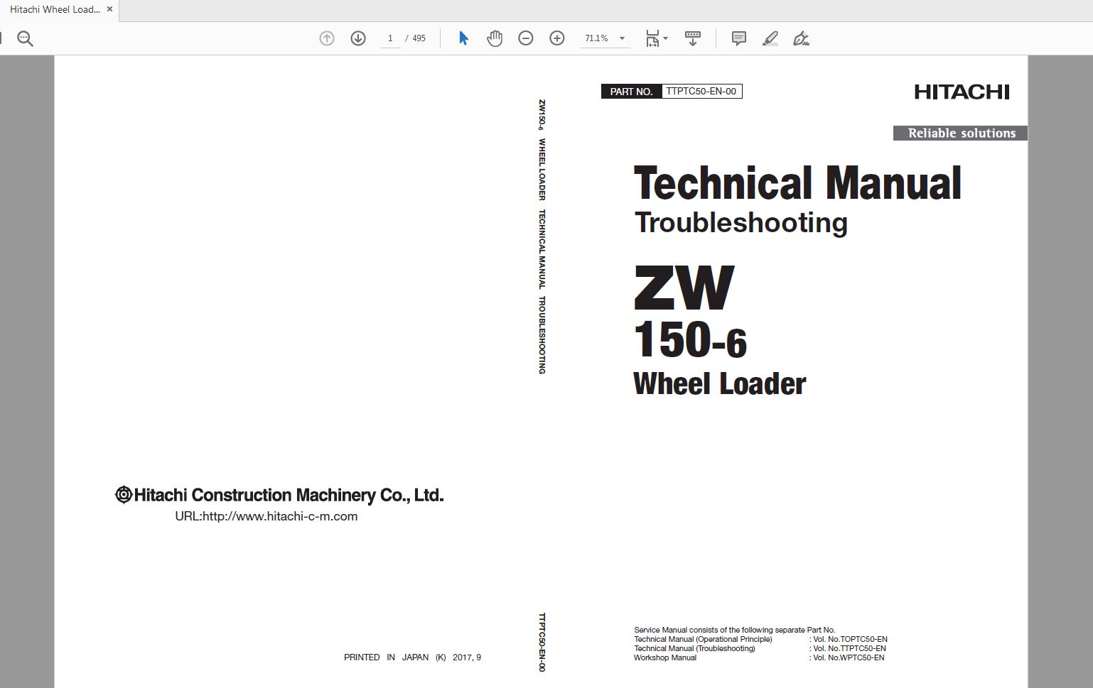Image resolution: width=1093 pixels, height=688 pixels.
Task: Open the Highlight text tool
Action: tap(770, 38)
